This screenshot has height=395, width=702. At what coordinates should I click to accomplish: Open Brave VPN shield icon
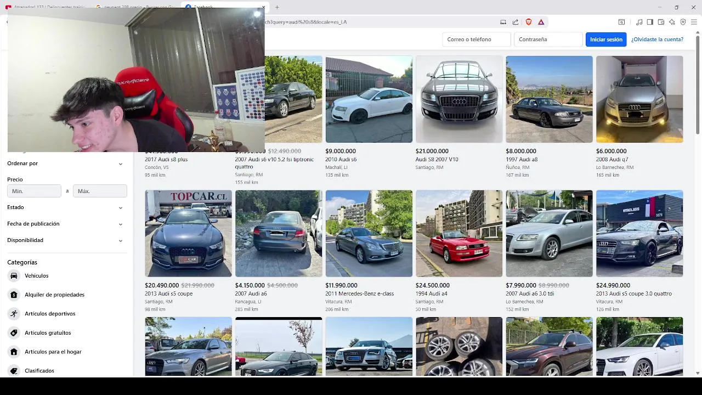point(683,22)
